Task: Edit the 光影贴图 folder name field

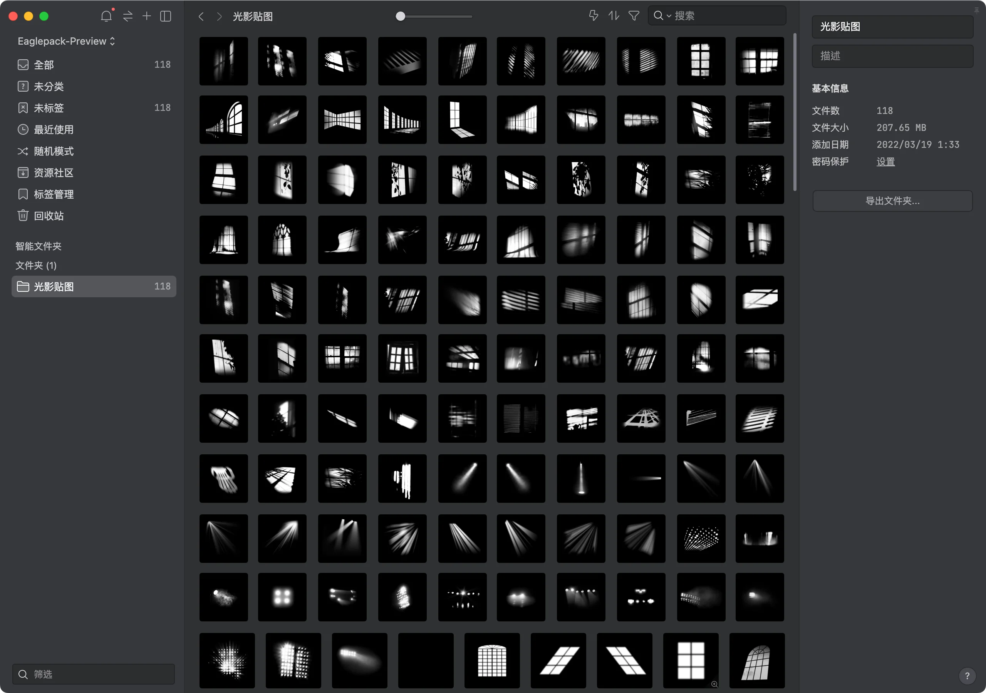Action: (x=892, y=27)
